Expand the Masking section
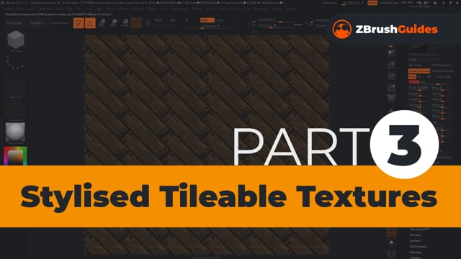This screenshot has width=461, height=259. click(416, 253)
